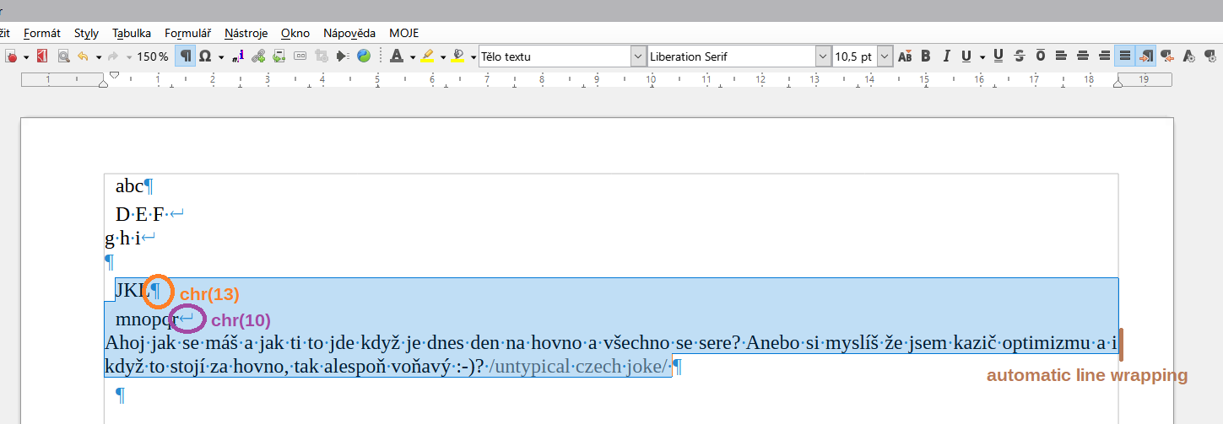Open the undo history dropdown arrow
The height and width of the screenshot is (424, 1223).
99,57
